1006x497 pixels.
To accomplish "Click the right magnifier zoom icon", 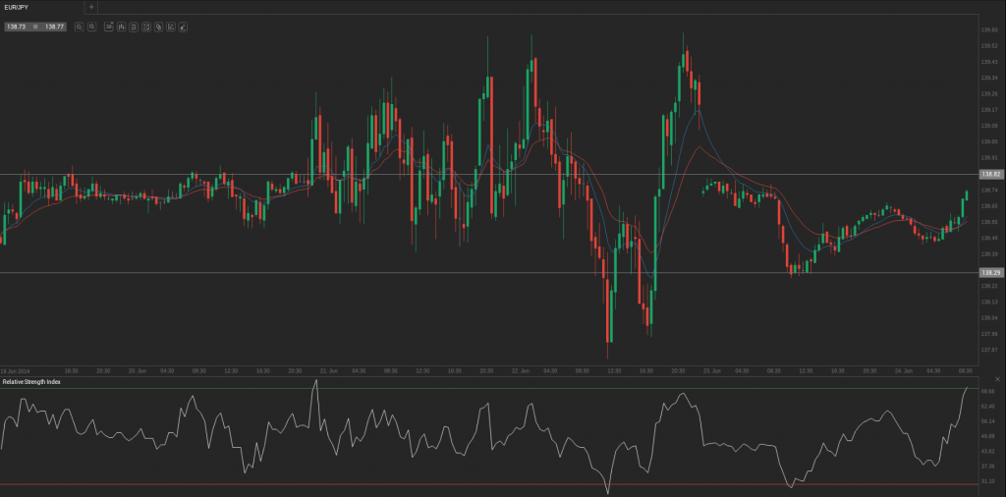I will pos(91,27).
